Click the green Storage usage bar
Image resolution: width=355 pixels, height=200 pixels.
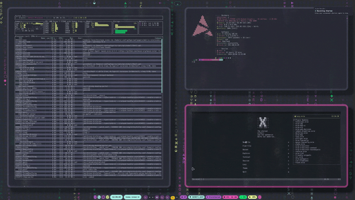[x=120, y=32]
